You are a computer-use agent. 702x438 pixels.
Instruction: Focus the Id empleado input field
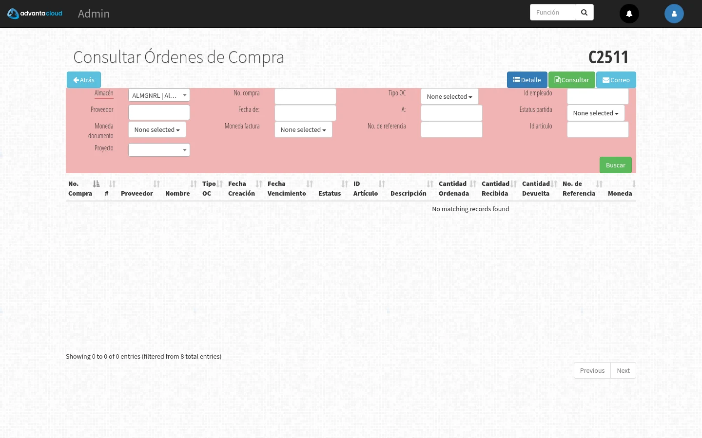(x=598, y=96)
